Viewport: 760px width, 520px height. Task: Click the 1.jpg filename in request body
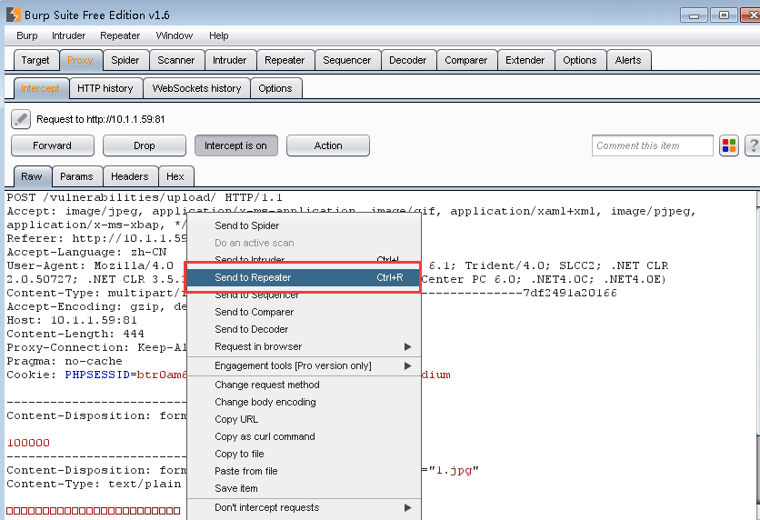pyautogui.click(x=454, y=470)
